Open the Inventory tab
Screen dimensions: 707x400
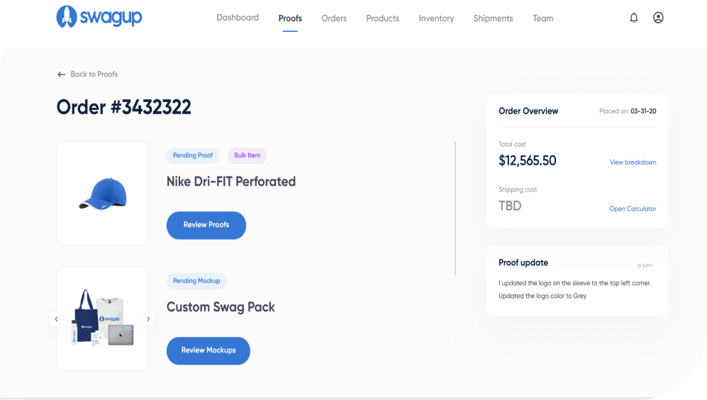point(436,18)
